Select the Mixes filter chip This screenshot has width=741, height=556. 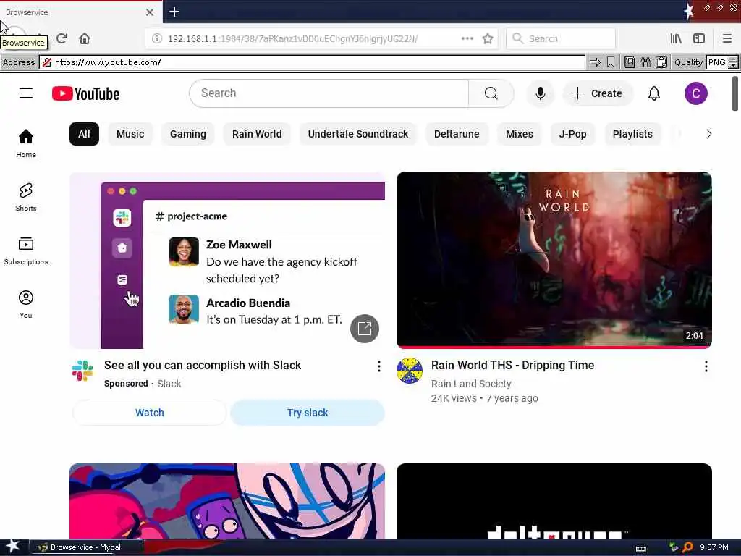tap(519, 134)
